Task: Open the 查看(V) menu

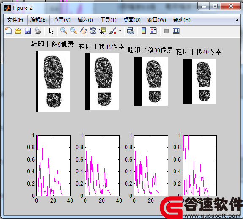Action: coord(62,20)
